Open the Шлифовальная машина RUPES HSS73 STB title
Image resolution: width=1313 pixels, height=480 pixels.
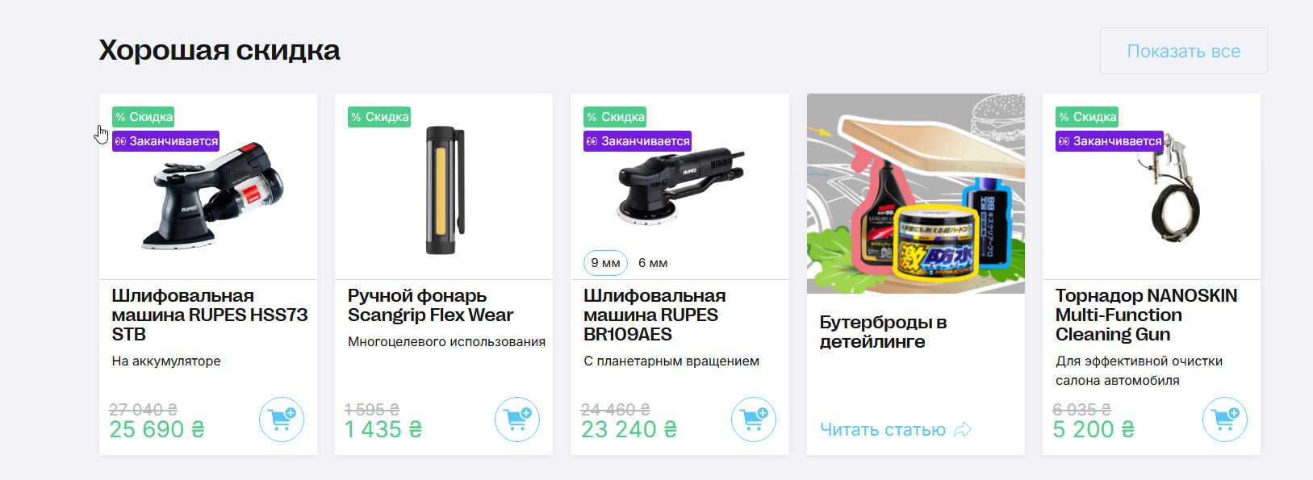[210, 315]
